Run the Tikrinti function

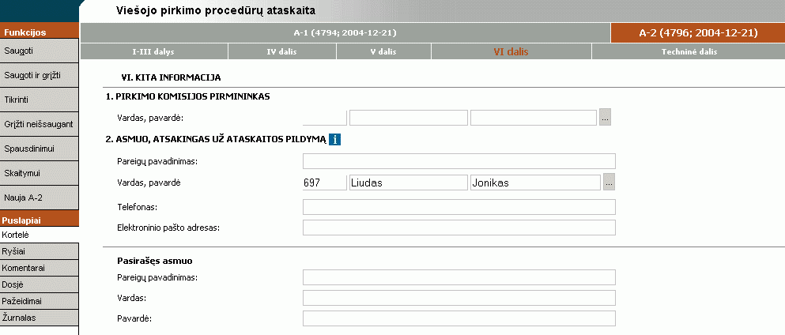(x=39, y=100)
